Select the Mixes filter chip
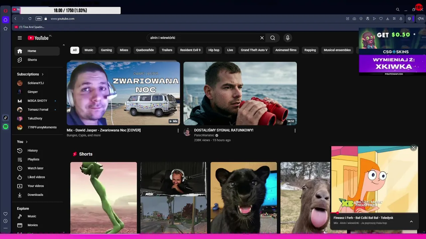426x239 pixels. [x=124, y=50]
